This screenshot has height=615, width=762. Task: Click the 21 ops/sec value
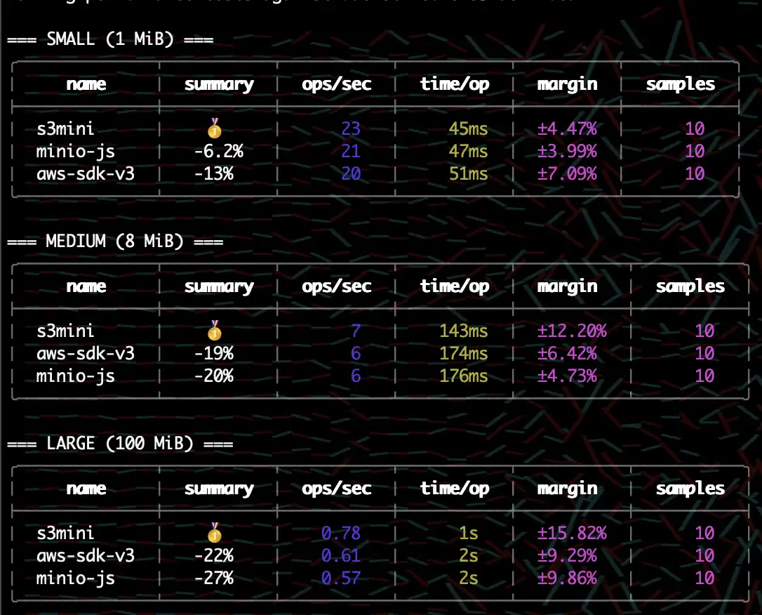(350, 151)
